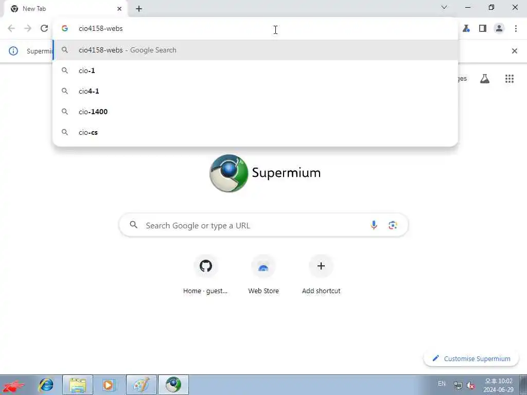Choose the cio4-1 suggestion
Viewport: 527px width, 395px height.
tap(255, 91)
